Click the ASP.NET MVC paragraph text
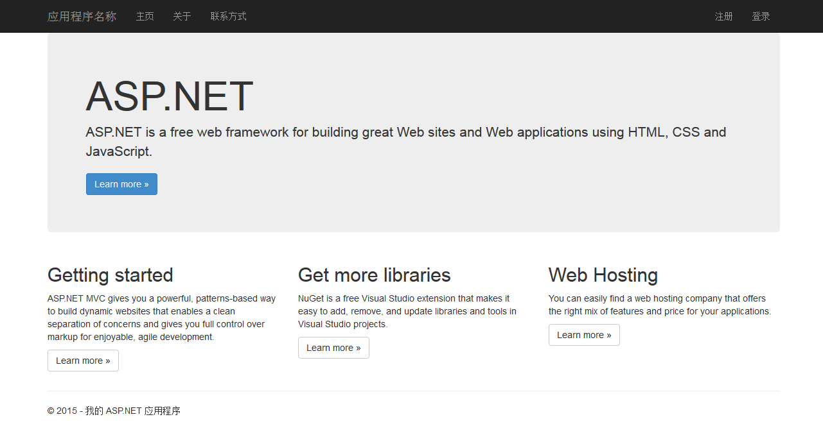Image resolution: width=823 pixels, height=426 pixels. coord(162,318)
